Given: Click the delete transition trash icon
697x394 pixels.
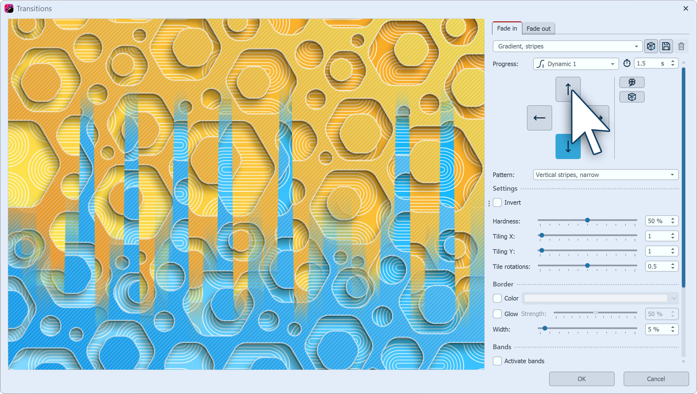Looking at the screenshot, I should pyautogui.click(x=681, y=46).
